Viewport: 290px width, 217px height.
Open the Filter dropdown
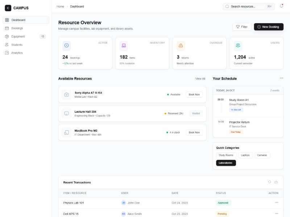click(x=242, y=27)
